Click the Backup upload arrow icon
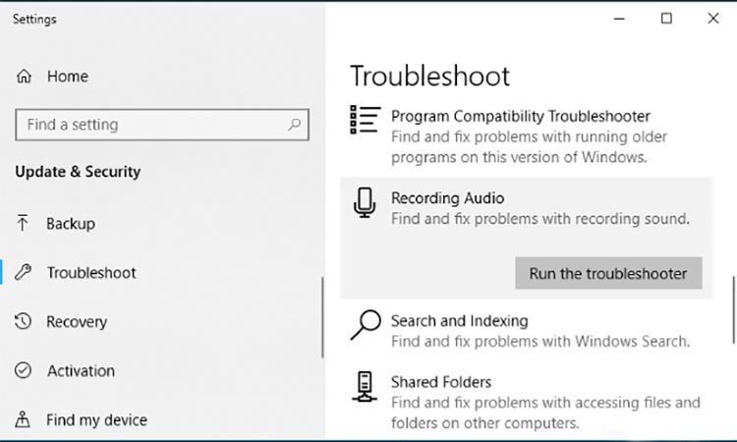This screenshot has height=442, width=737. coord(23,223)
